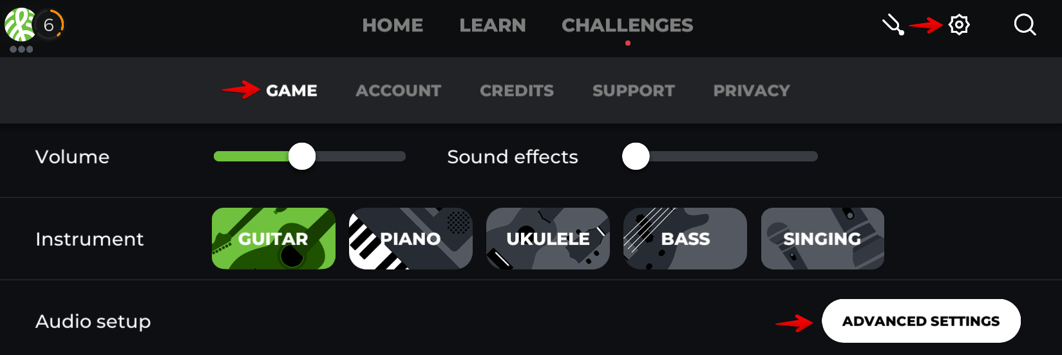Open the tuner fork icon
The height and width of the screenshot is (355, 1062).
(893, 26)
